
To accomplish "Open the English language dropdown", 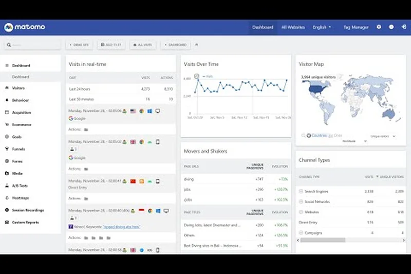I will [x=322, y=27].
